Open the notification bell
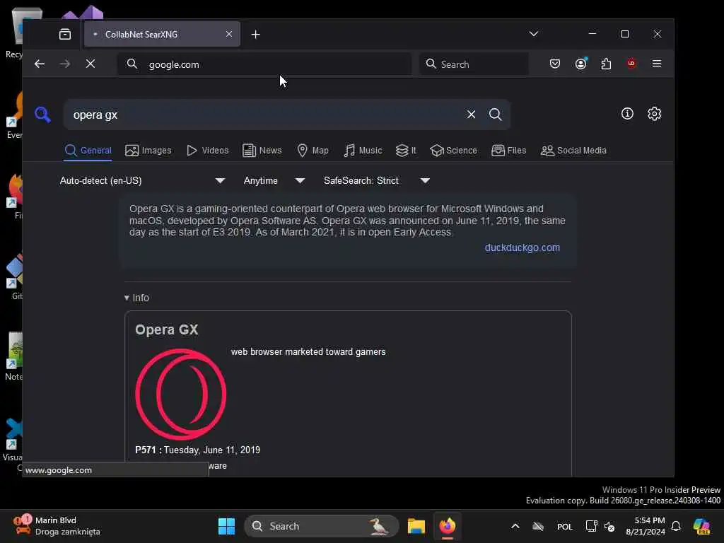The height and width of the screenshot is (543, 724). tap(676, 526)
